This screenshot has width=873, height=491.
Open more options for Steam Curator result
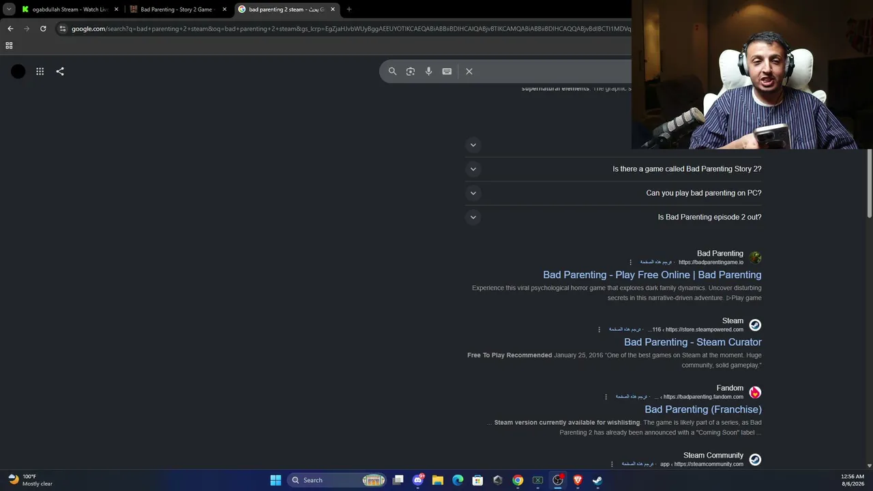pos(600,329)
